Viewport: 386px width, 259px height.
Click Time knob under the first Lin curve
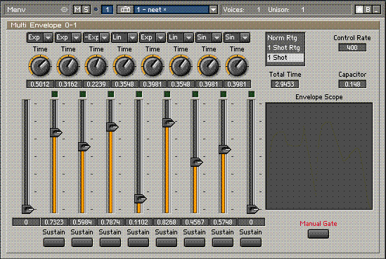click(124, 65)
